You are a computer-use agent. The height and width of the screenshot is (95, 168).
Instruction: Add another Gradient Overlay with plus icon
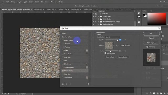tap(87, 68)
